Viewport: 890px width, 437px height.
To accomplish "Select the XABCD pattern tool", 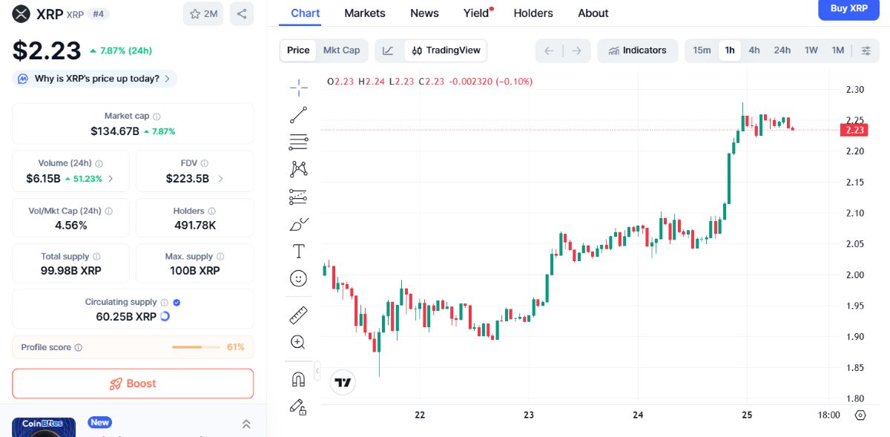I will 298,169.
